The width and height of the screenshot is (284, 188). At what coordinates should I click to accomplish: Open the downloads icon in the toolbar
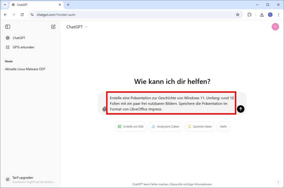click(262, 15)
